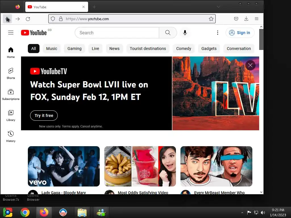This screenshot has height=218, width=291.
Task: Open the Start menu taskbar icon
Action: pos(8,212)
